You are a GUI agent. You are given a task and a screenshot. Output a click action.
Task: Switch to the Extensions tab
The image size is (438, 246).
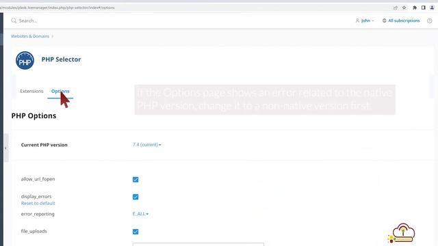click(x=32, y=91)
